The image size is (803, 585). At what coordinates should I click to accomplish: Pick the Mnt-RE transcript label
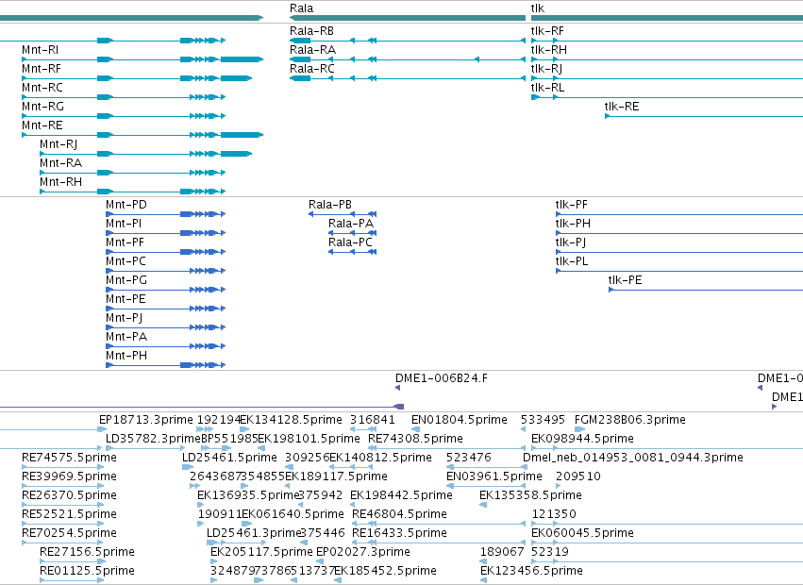[42, 126]
